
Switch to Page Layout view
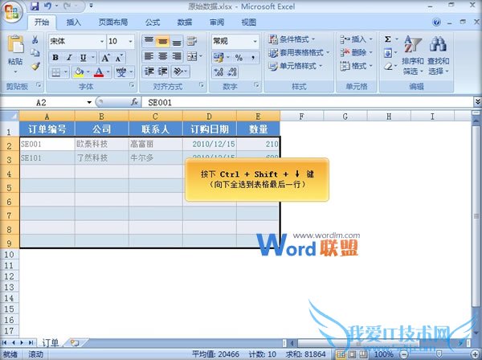pos(352,354)
